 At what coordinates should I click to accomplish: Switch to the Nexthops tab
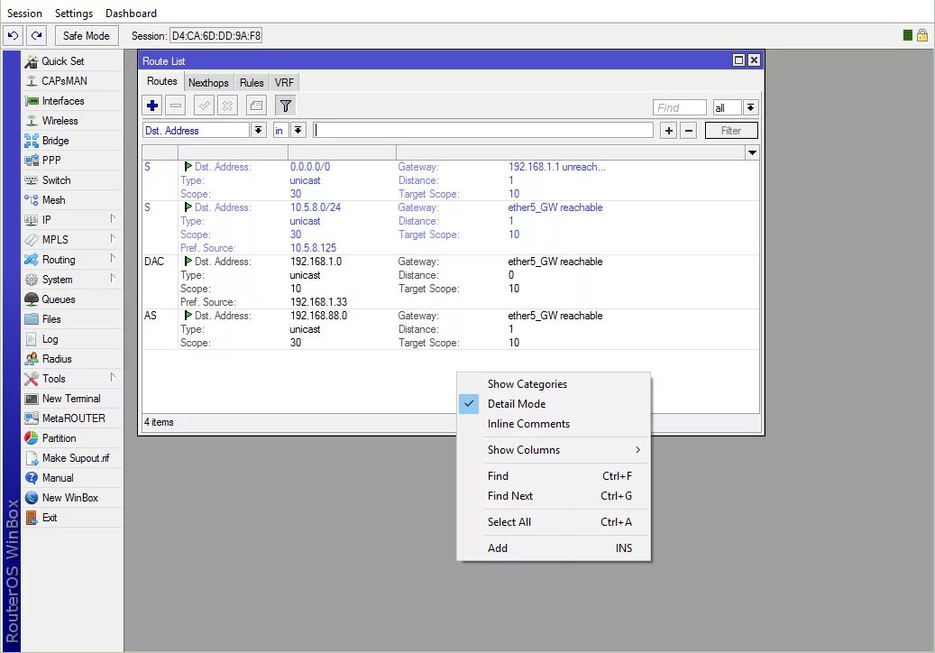[x=208, y=83]
